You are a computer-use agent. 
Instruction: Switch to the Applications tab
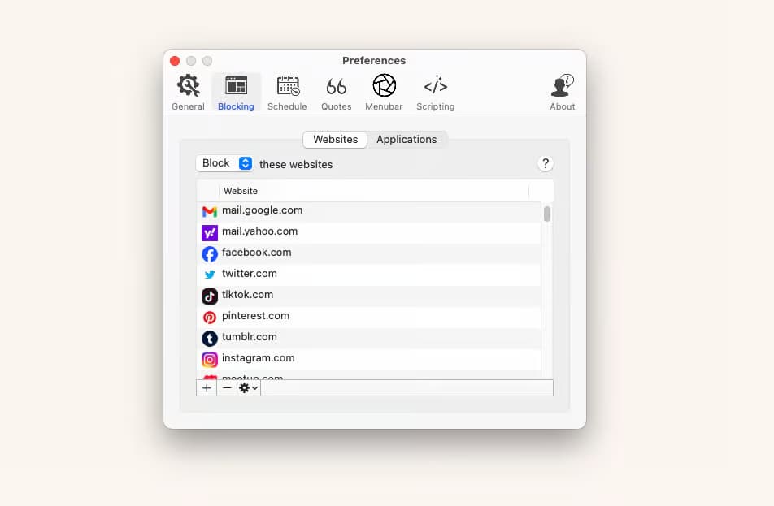click(407, 140)
